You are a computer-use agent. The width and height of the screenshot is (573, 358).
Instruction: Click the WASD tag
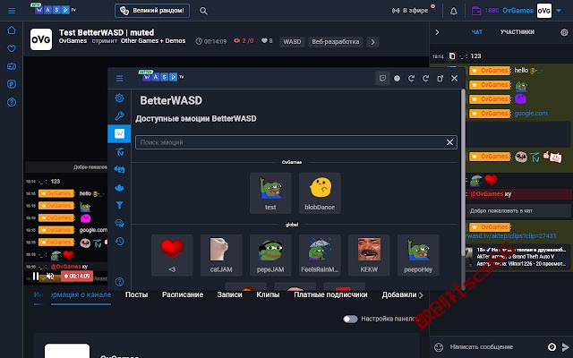point(293,42)
